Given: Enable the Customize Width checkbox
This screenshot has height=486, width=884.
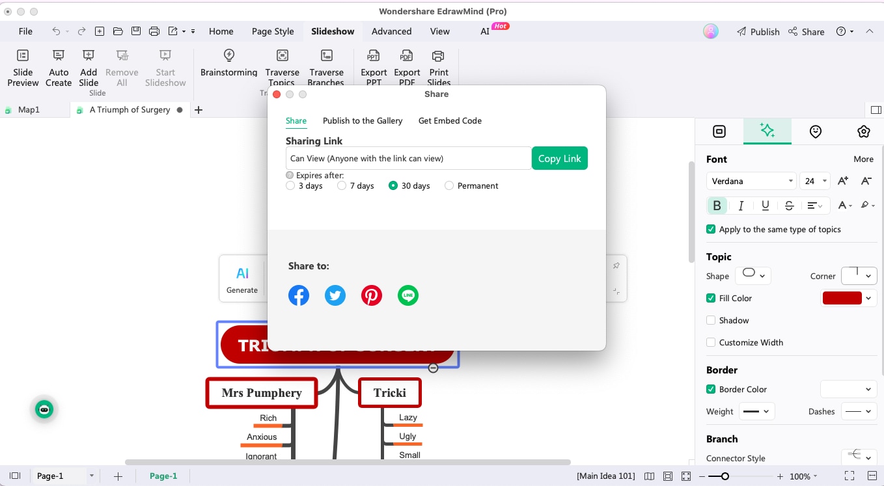Looking at the screenshot, I should click(711, 342).
